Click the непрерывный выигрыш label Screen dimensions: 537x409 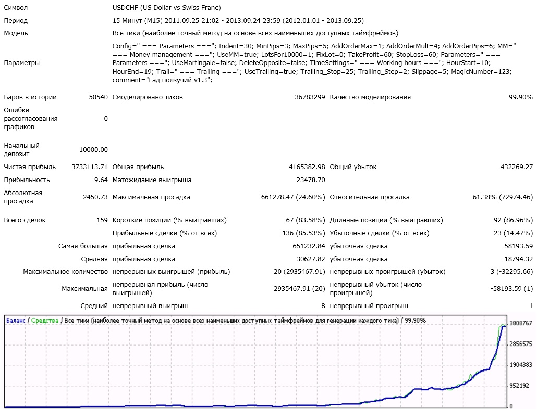click(x=150, y=306)
